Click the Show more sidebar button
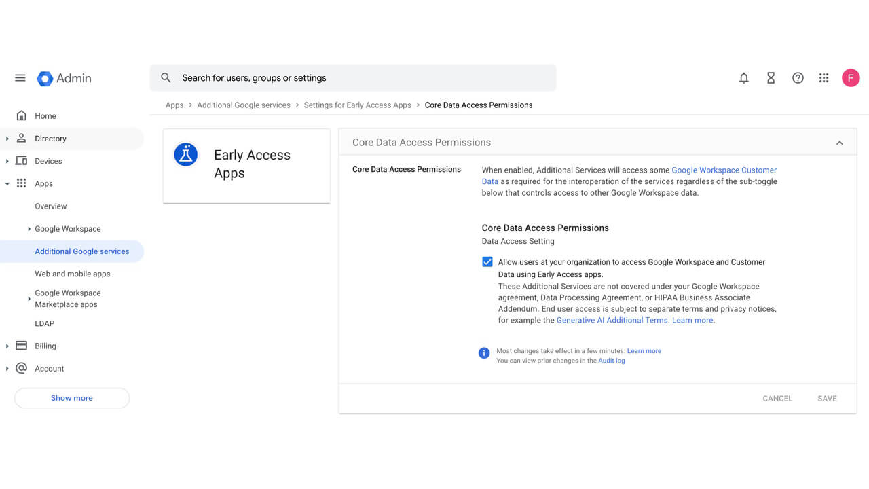The height and width of the screenshot is (489, 869). (71, 398)
